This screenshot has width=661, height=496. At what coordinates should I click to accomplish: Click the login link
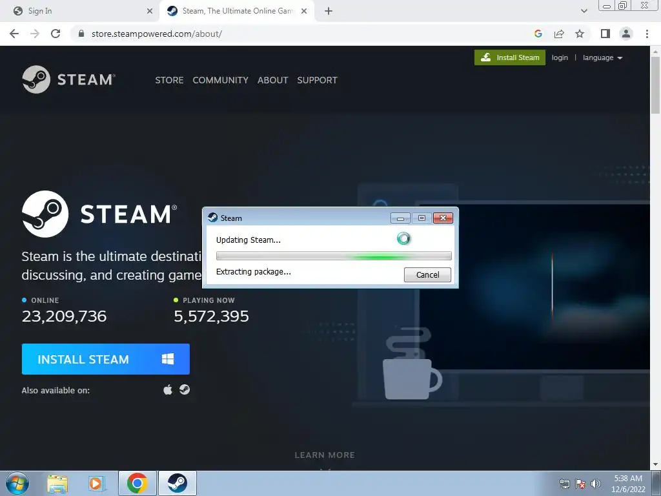click(560, 57)
